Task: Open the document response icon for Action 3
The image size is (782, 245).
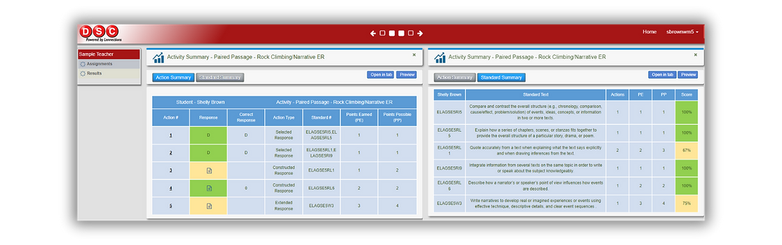Action: [208, 170]
